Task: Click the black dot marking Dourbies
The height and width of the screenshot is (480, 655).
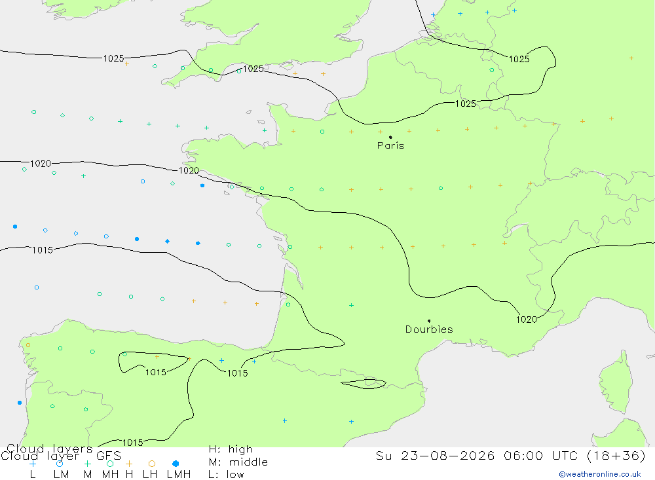Action: tap(429, 321)
